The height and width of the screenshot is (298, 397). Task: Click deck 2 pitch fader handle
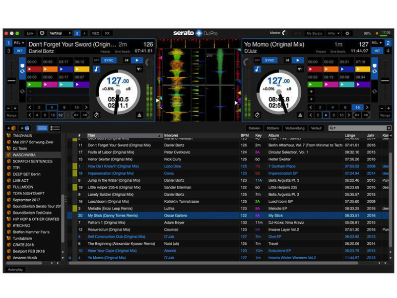pos(385,81)
